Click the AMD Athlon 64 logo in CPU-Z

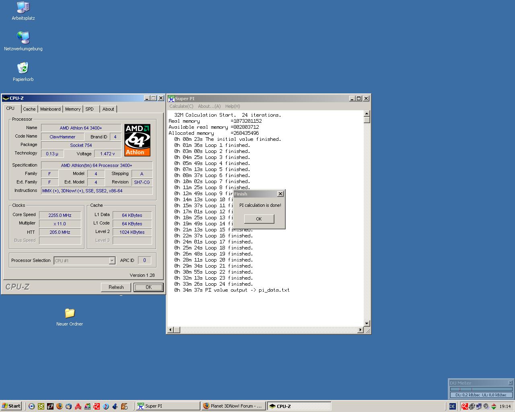(x=137, y=140)
